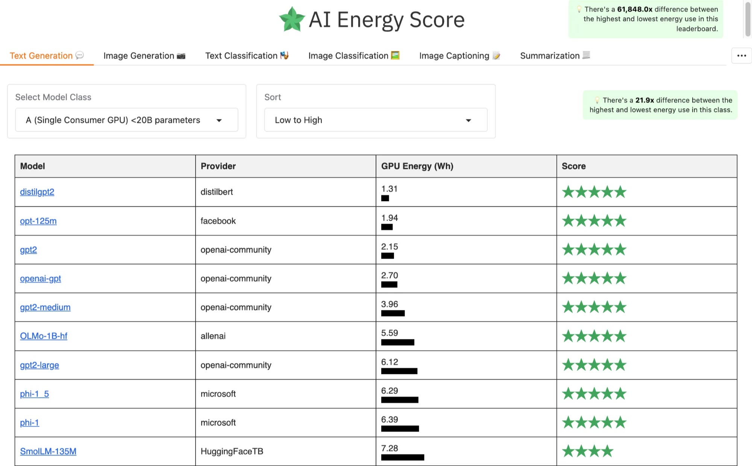
Task: Click the five-star score for gpt2-large
Action: (594, 365)
